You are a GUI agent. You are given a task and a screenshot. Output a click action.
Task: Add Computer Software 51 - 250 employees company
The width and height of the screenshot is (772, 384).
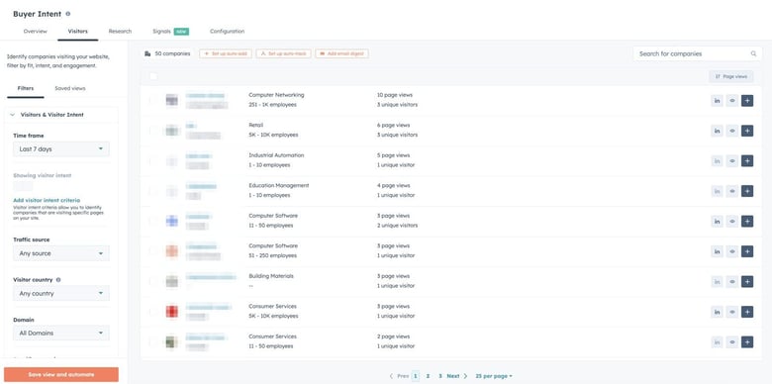[x=747, y=251]
